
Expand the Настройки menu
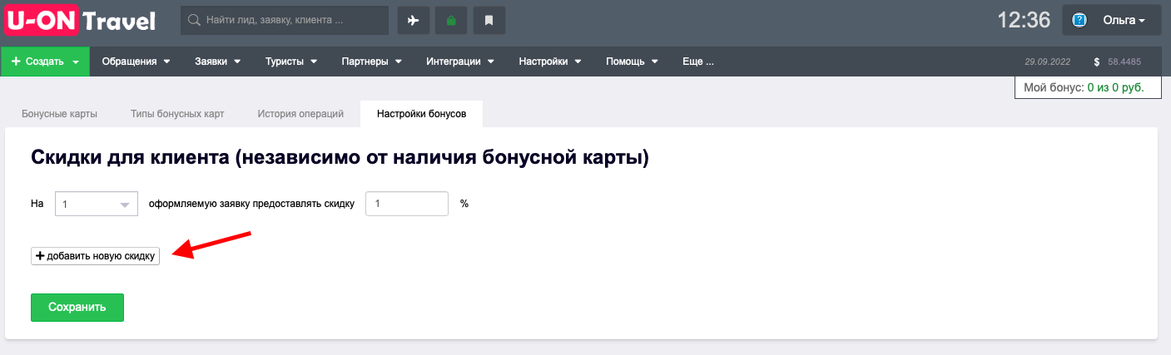coord(549,62)
